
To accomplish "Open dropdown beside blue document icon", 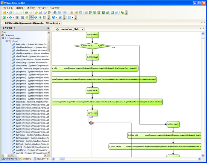I will click(73, 17).
